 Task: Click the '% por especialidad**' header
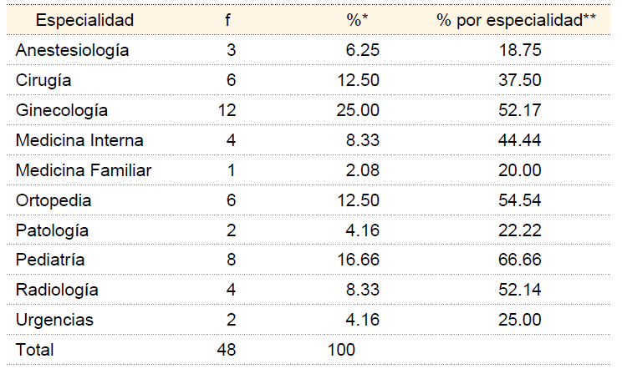(516, 20)
